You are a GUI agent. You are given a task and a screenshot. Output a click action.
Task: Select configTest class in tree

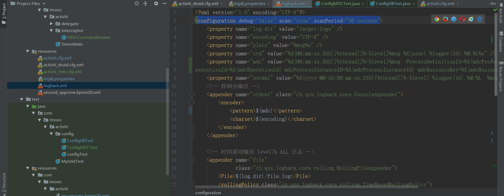[77, 154]
